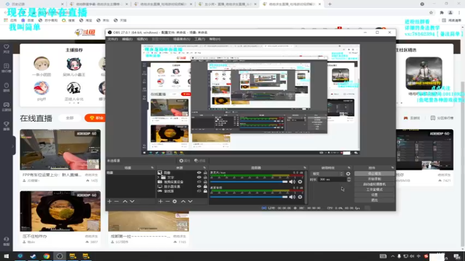
Task: Move source down with Sources panel down arrow
Action: [190, 201]
